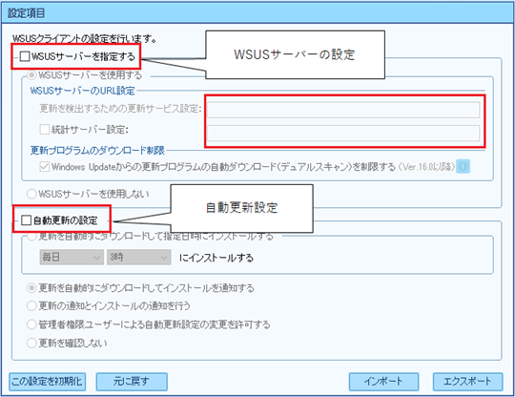The width and height of the screenshot is (515, 397).
Task: Click the statistics server URL input field
Action: (x=343, y=133)
